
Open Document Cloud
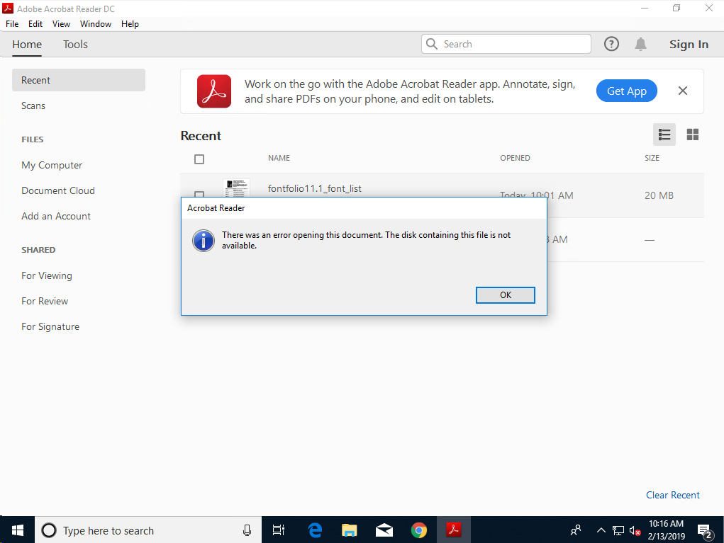(58, 190)
